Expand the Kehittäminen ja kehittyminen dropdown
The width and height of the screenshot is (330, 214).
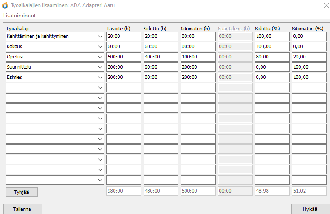(x=100, y=36)
